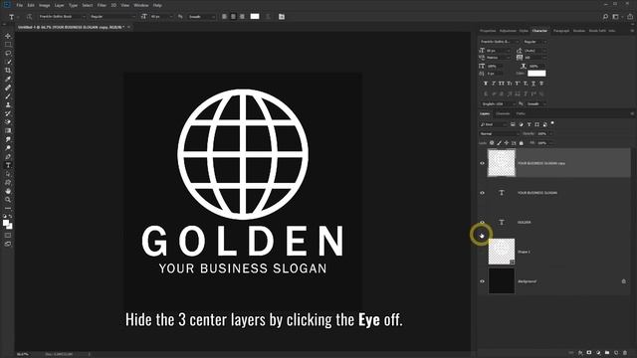Image resolution: width=637 pixels, height=358 pixels.
Task: Click text color swatch in options bar
Action: point(255,17)
